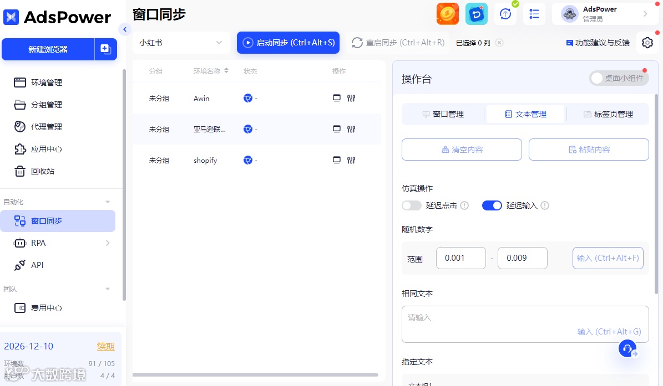Switch to the 标签页管理 tab

(608, 114)
